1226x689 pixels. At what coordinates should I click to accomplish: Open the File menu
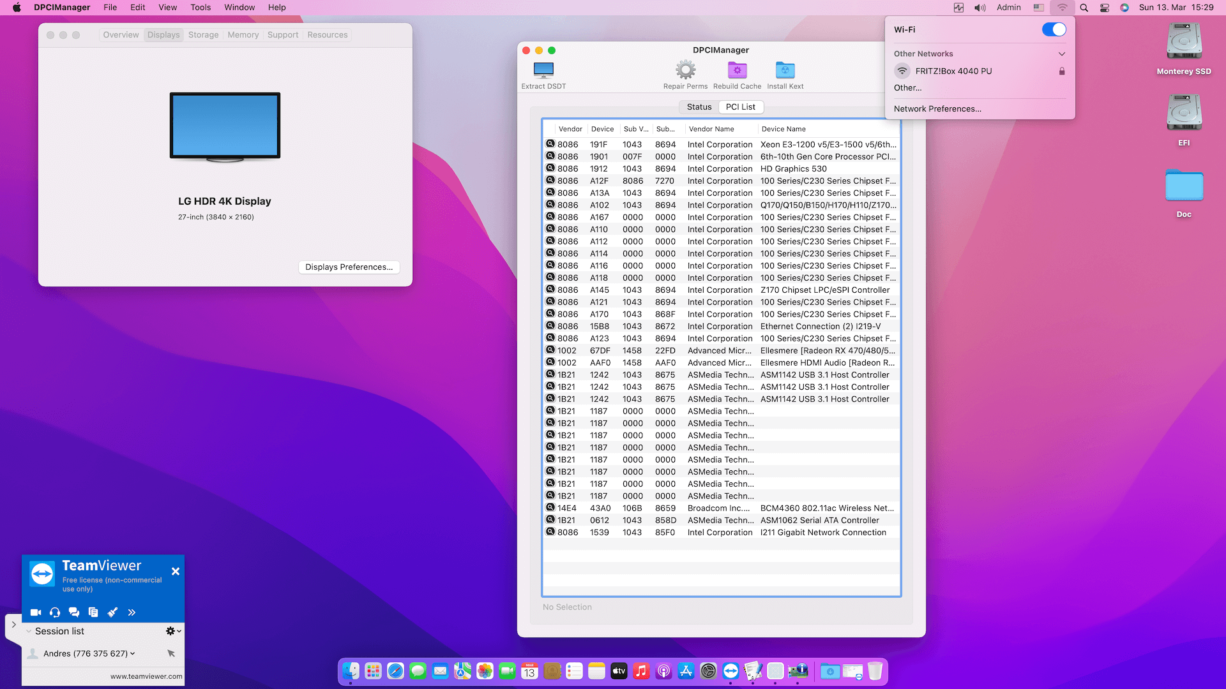[x=110, y=8]
